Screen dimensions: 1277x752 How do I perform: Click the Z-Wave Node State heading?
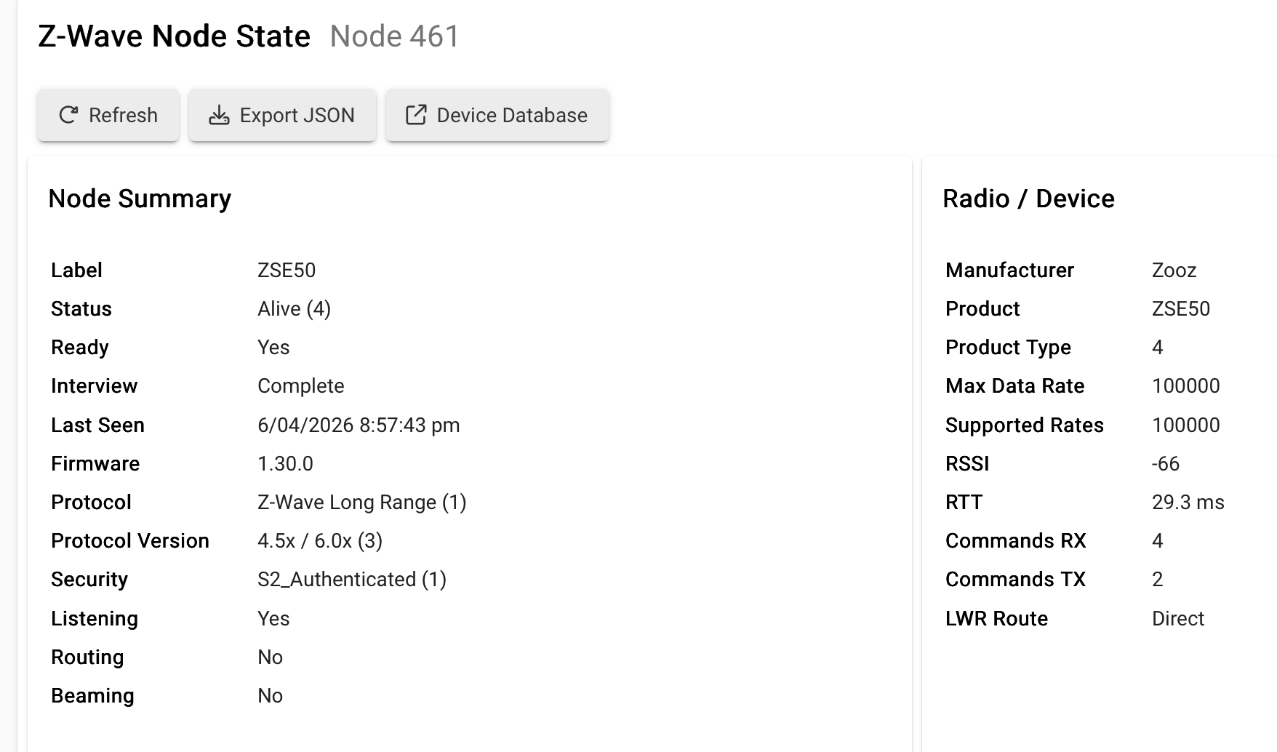coord(175,36)
